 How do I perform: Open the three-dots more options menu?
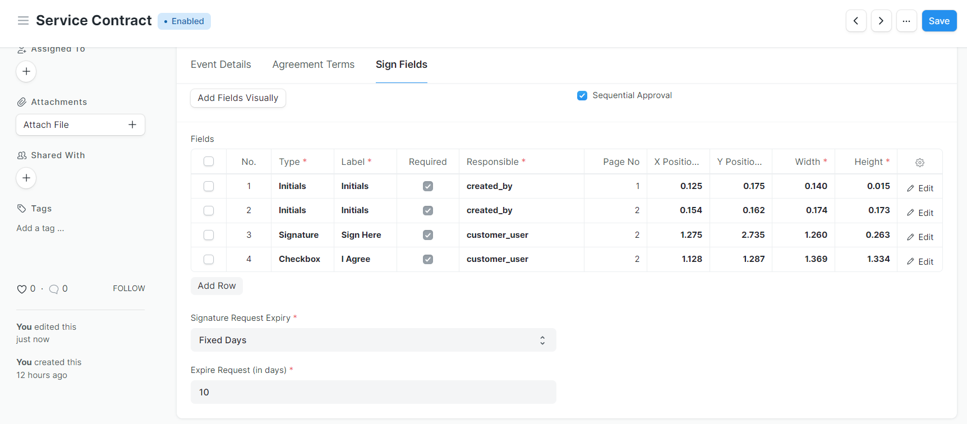click(906, 21)
